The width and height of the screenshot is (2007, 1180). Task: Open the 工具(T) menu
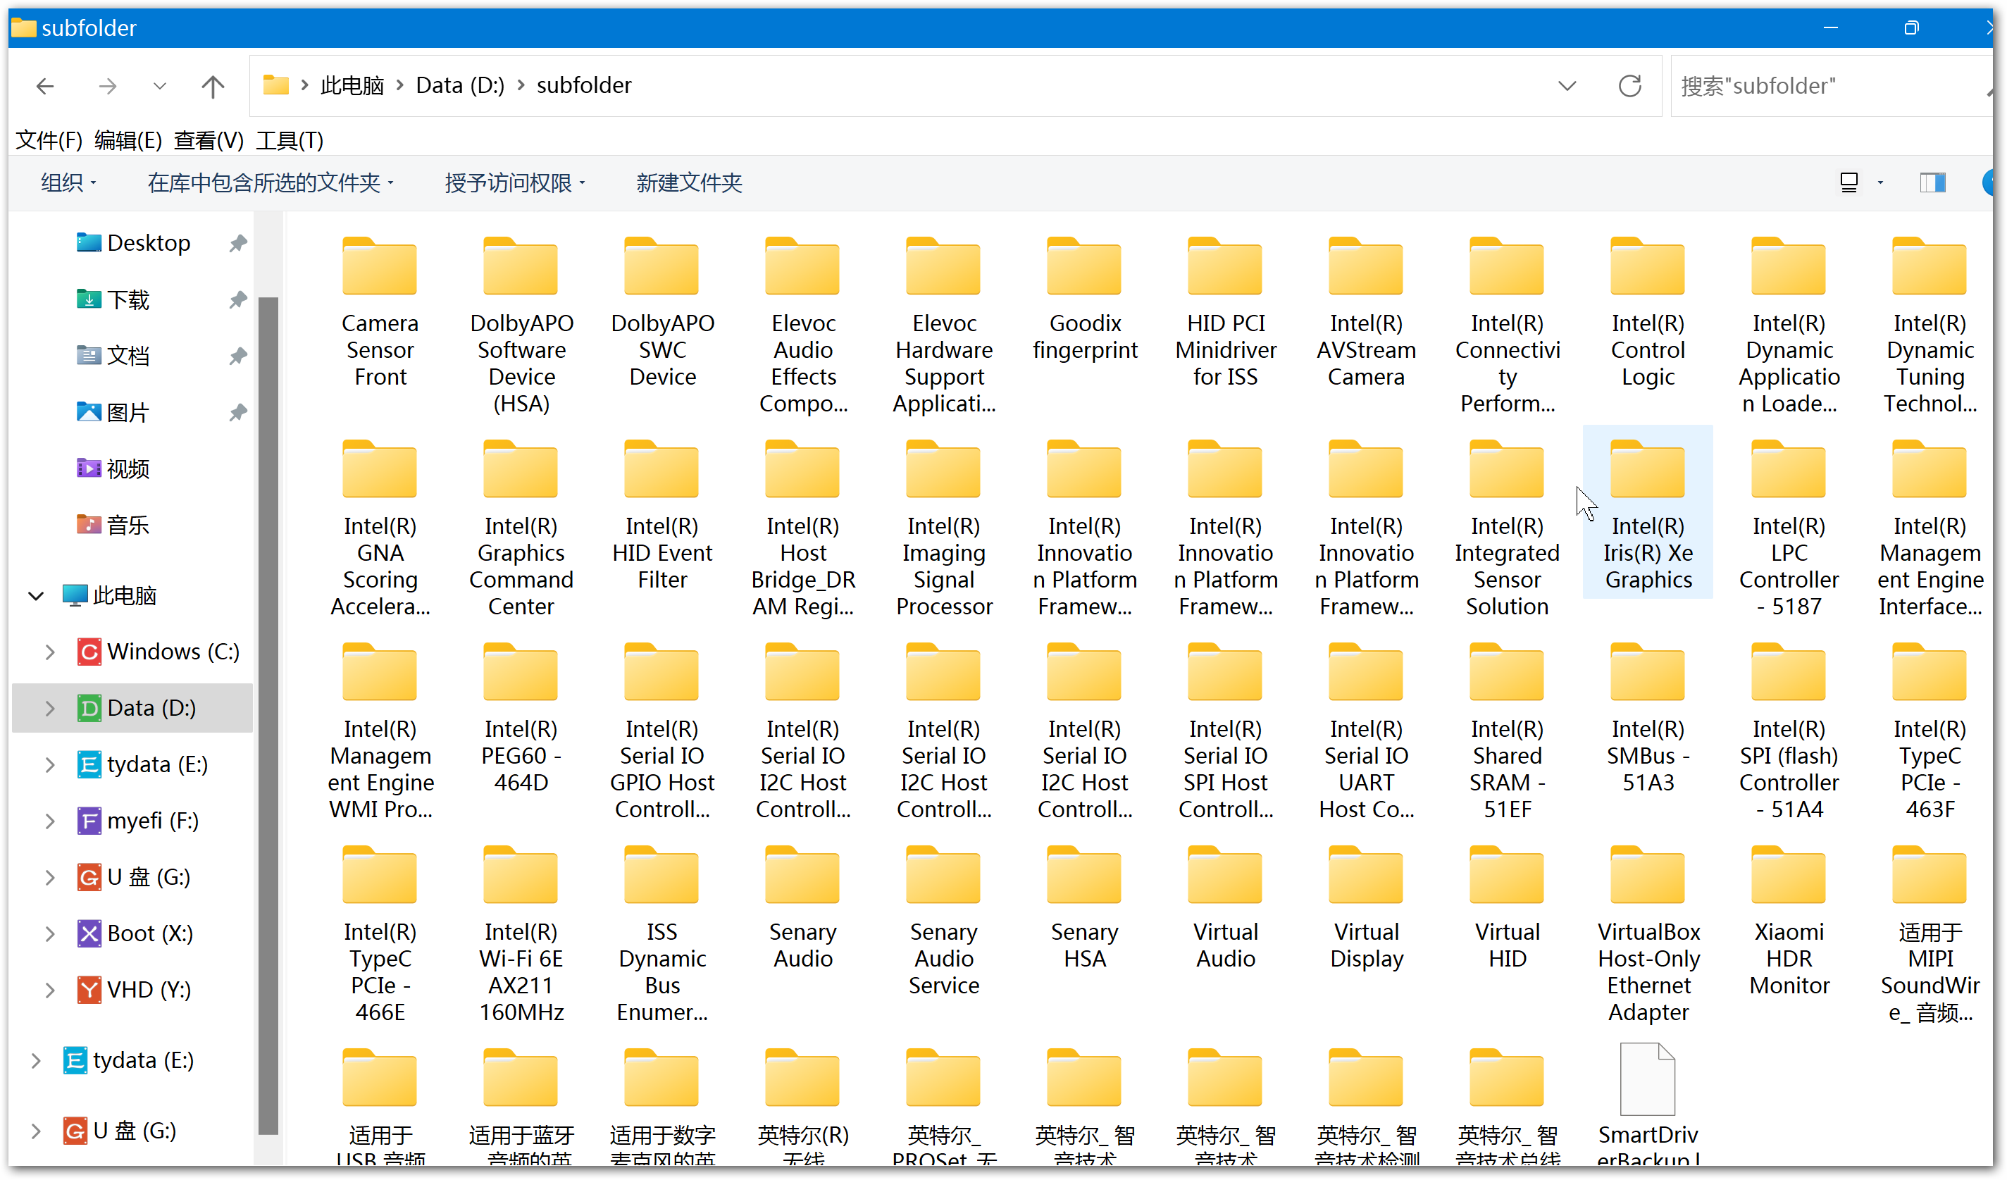289,140
